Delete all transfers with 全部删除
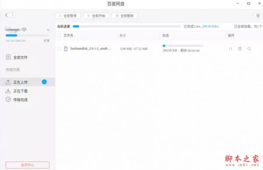This screenshot has width=263, height=170. 125,16
